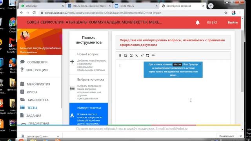The image size is (251, 141).
Task: Close the WhatsApp tab
Action: click(63, 6)
